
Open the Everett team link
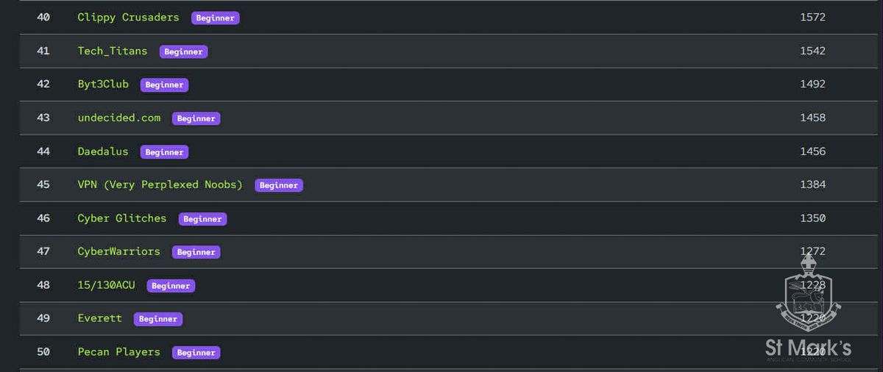[x=100, y=318]
